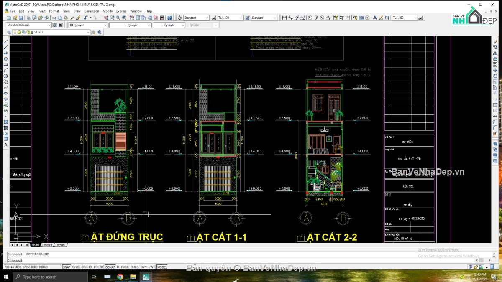Open the QuickCalc calculator icon

click(161, 18)
